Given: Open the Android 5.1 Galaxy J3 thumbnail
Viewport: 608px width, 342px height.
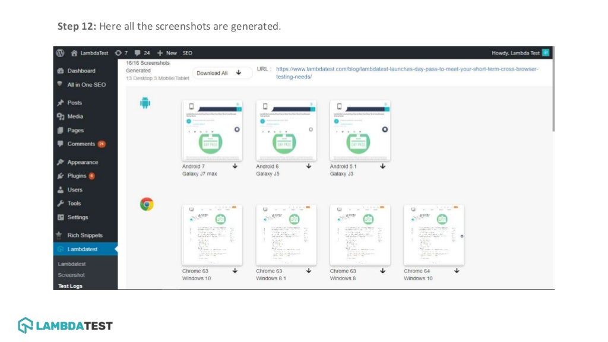Looking at the screenshot, I should (x=360, y=131).
